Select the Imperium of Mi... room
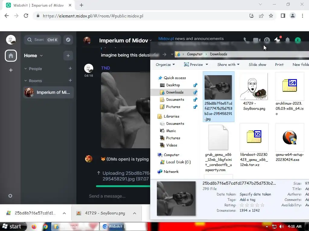This screenshot has height=231, width=309. 48,92
